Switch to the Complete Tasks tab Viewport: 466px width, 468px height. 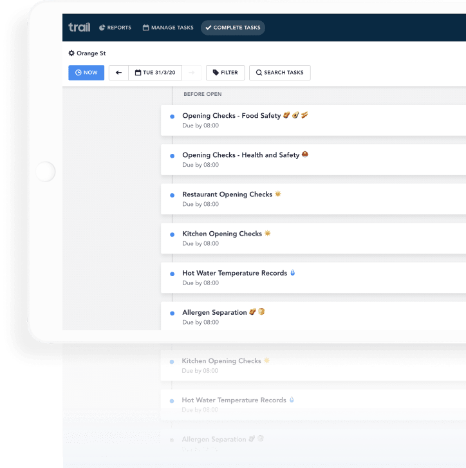click(x=233, y=28)
